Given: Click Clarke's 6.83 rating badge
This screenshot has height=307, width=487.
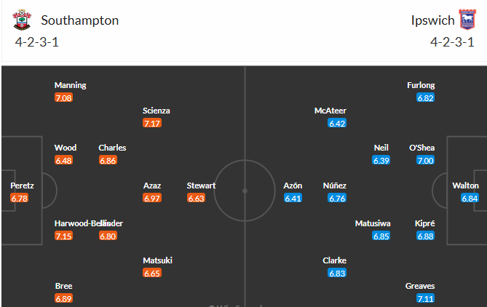Looking at the screenshot, I should 337,273.
